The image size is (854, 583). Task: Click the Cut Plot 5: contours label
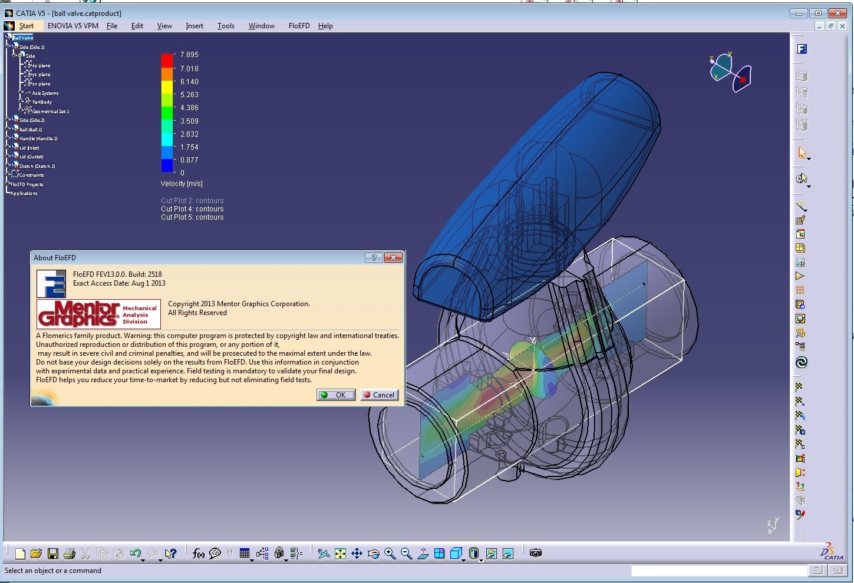[192, 217]
